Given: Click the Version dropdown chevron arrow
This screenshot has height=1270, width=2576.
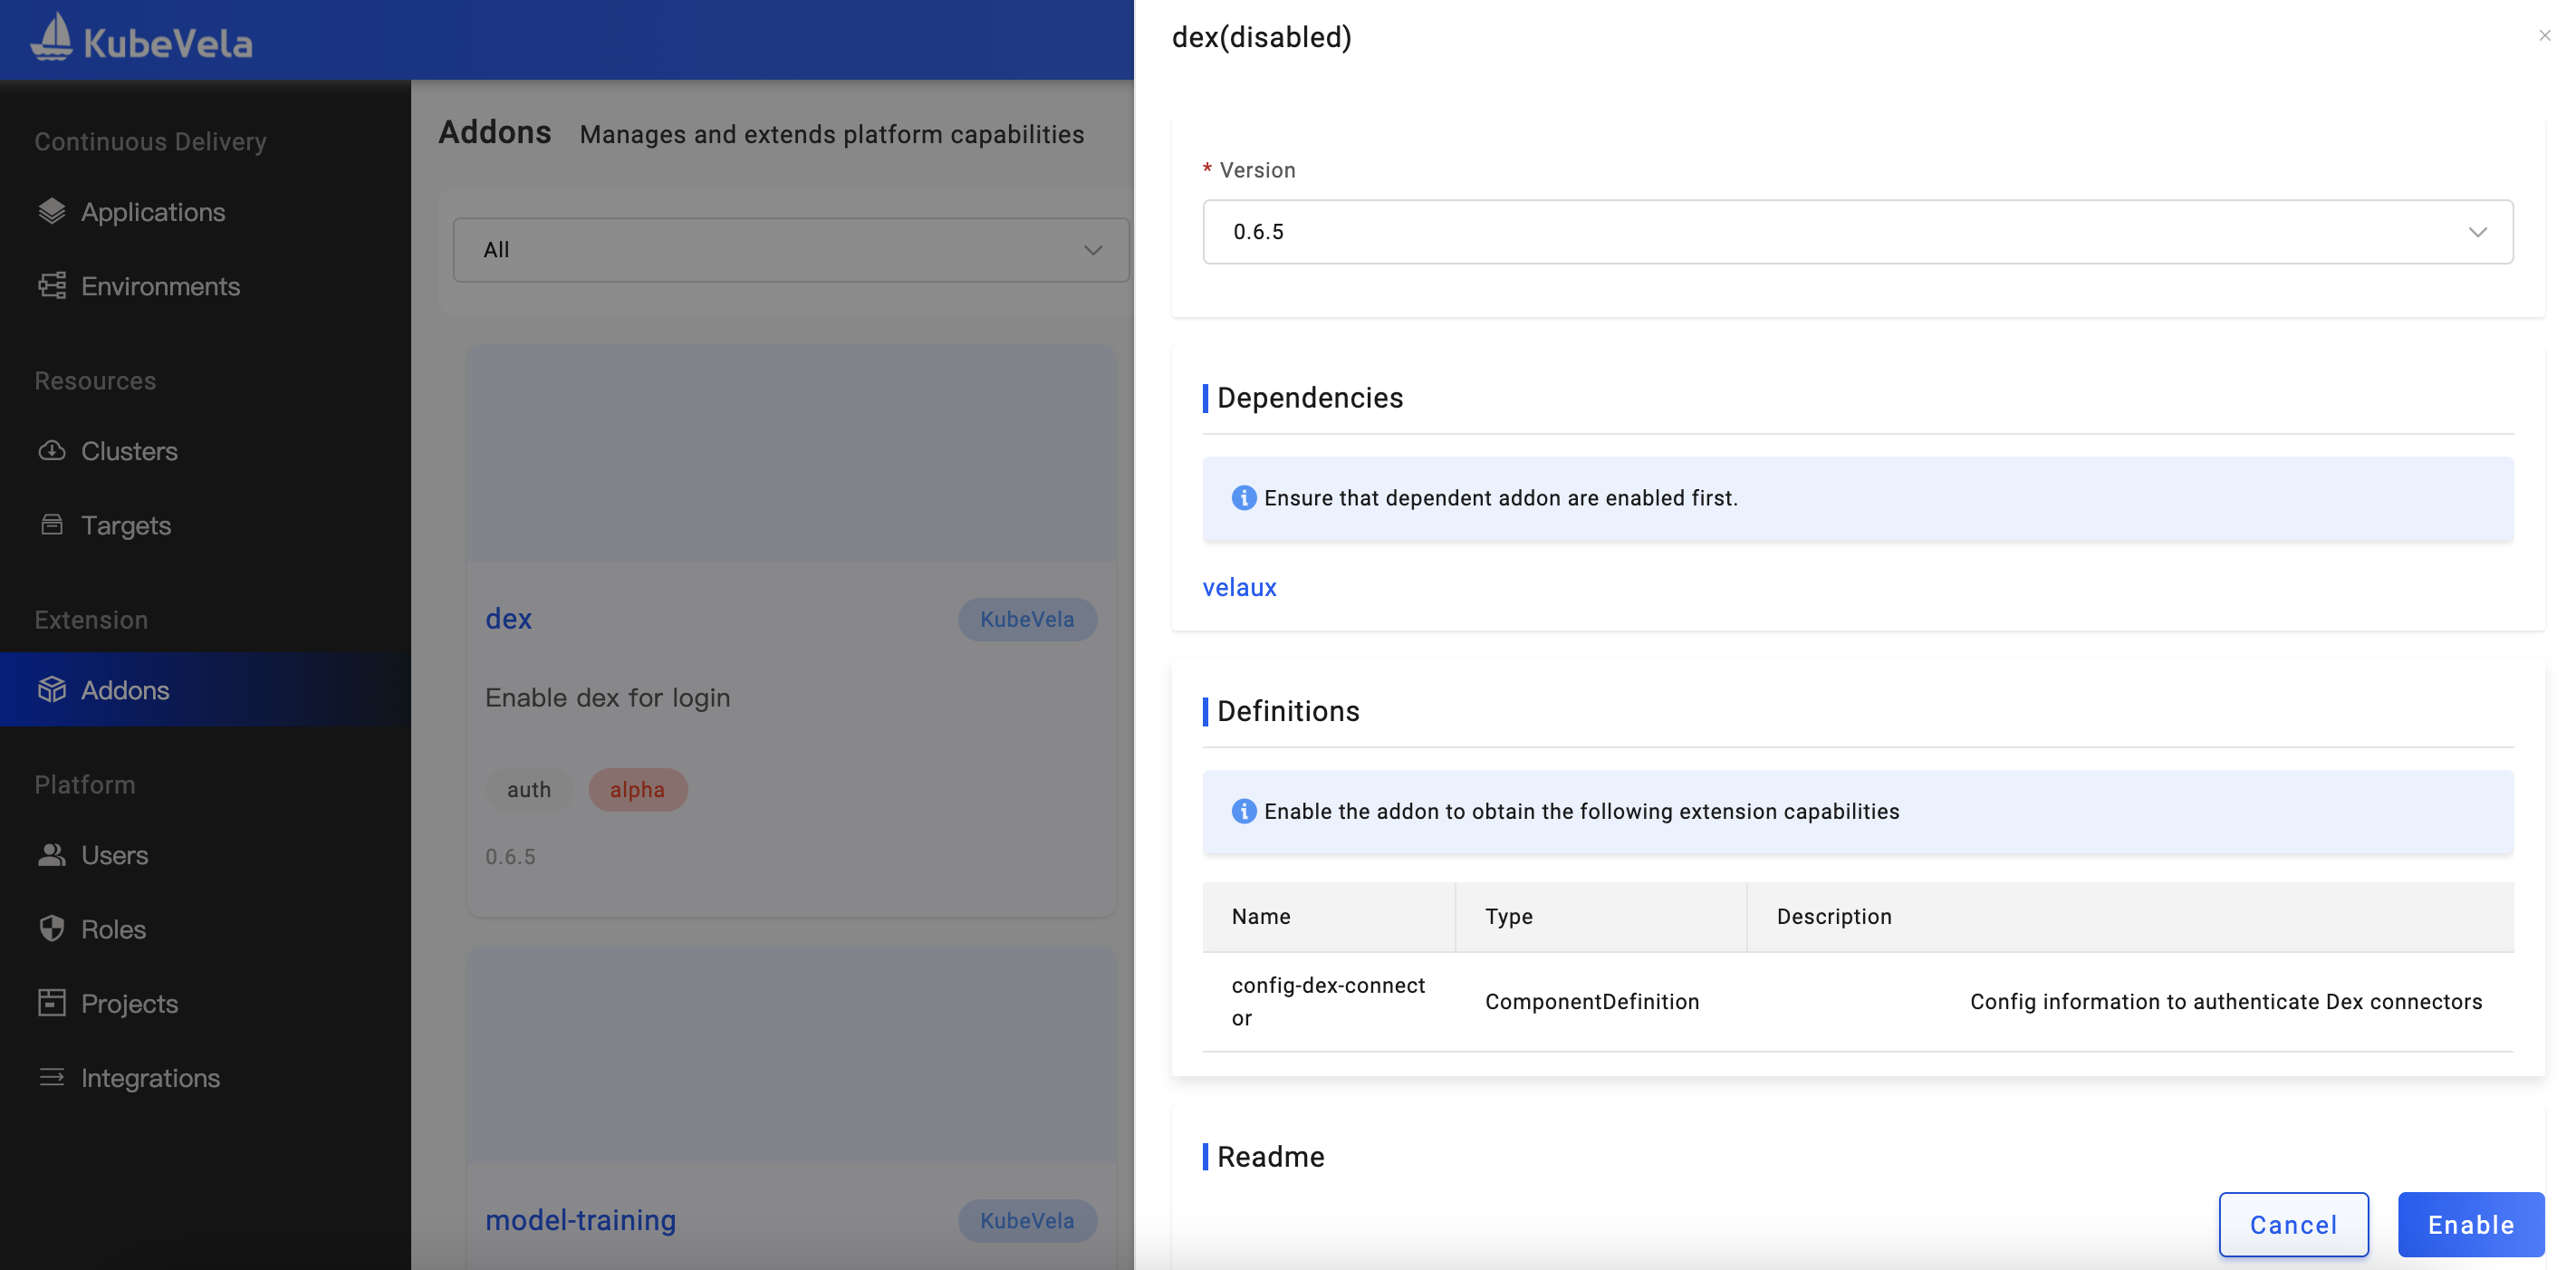Looking at the screenshot, I should pyautogui.click(x=2477, y=232).
